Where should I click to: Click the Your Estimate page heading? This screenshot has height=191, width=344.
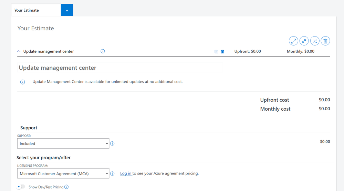point(35,28)
